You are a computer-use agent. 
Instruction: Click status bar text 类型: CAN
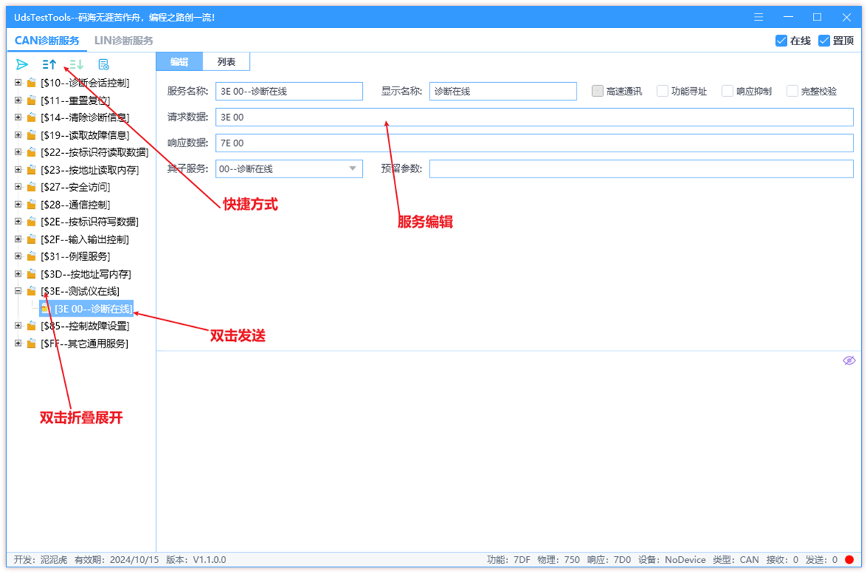tap(736, 560)
